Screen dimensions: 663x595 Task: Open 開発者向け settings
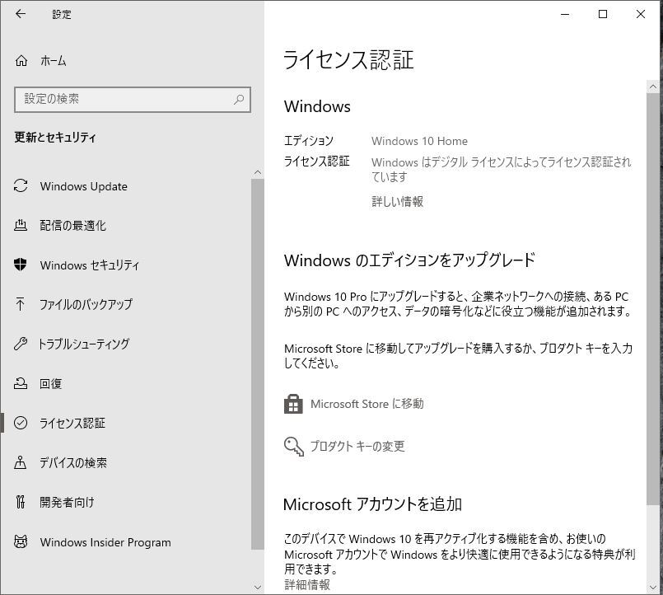click(67, 502)
